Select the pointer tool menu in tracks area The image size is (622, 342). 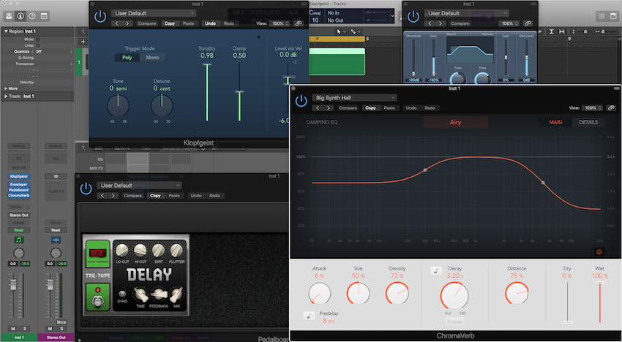click(341, 31)
